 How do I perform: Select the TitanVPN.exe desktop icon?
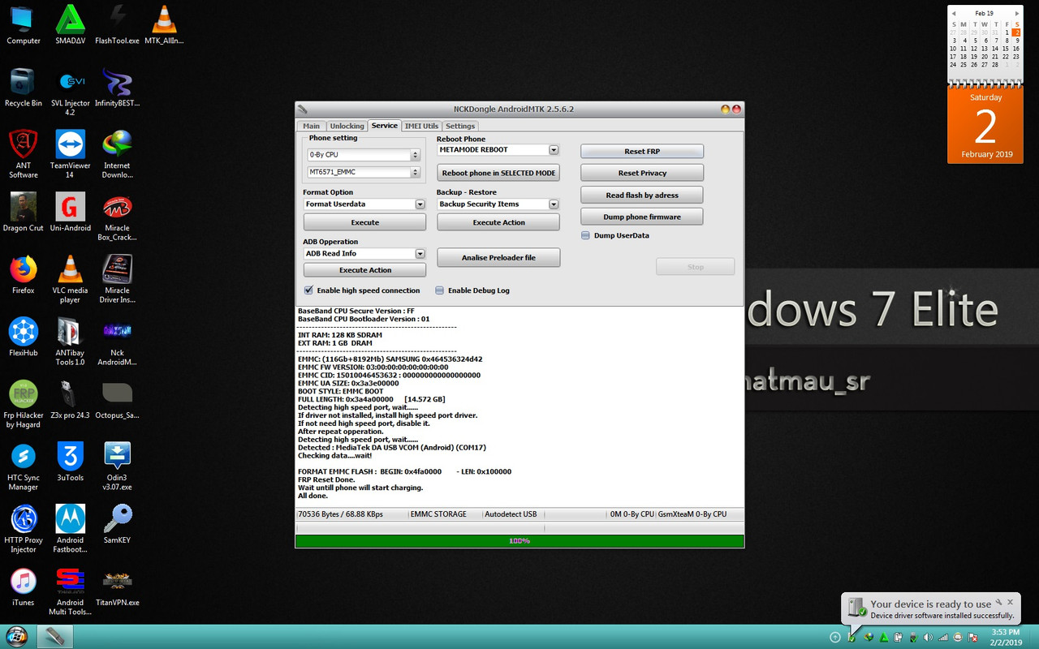pyautogui.click(x=117, y=587)
